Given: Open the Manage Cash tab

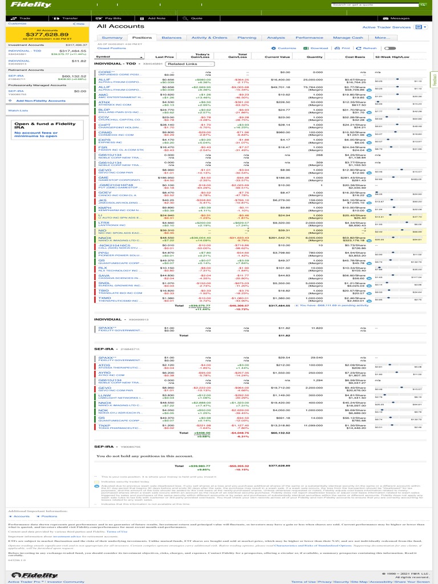Looking at the screenshot, I should pyautogui.click(x=348, y=38).
